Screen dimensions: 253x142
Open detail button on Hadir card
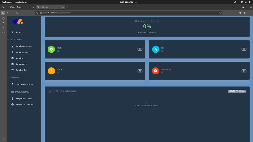(140, 49)
